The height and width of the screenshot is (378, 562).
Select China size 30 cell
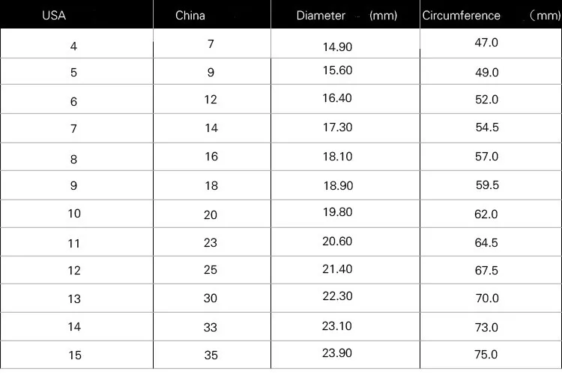click(211, 298)
